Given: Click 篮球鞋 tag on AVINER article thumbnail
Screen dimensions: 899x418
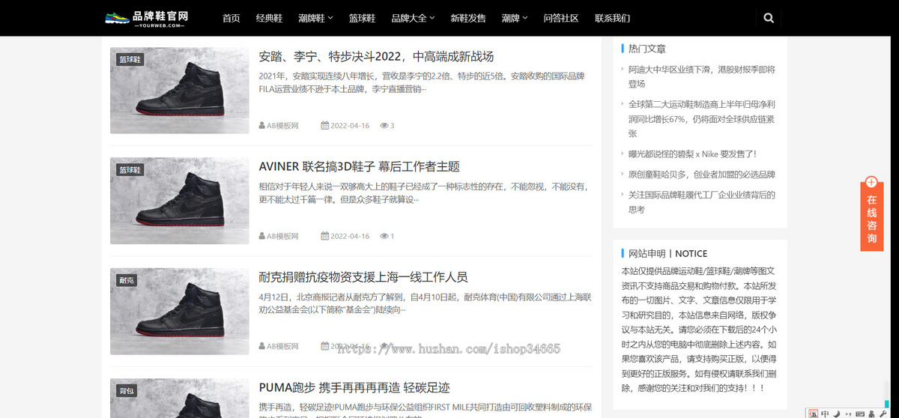Looking at the screenshot, I should (x=130, y=170).
